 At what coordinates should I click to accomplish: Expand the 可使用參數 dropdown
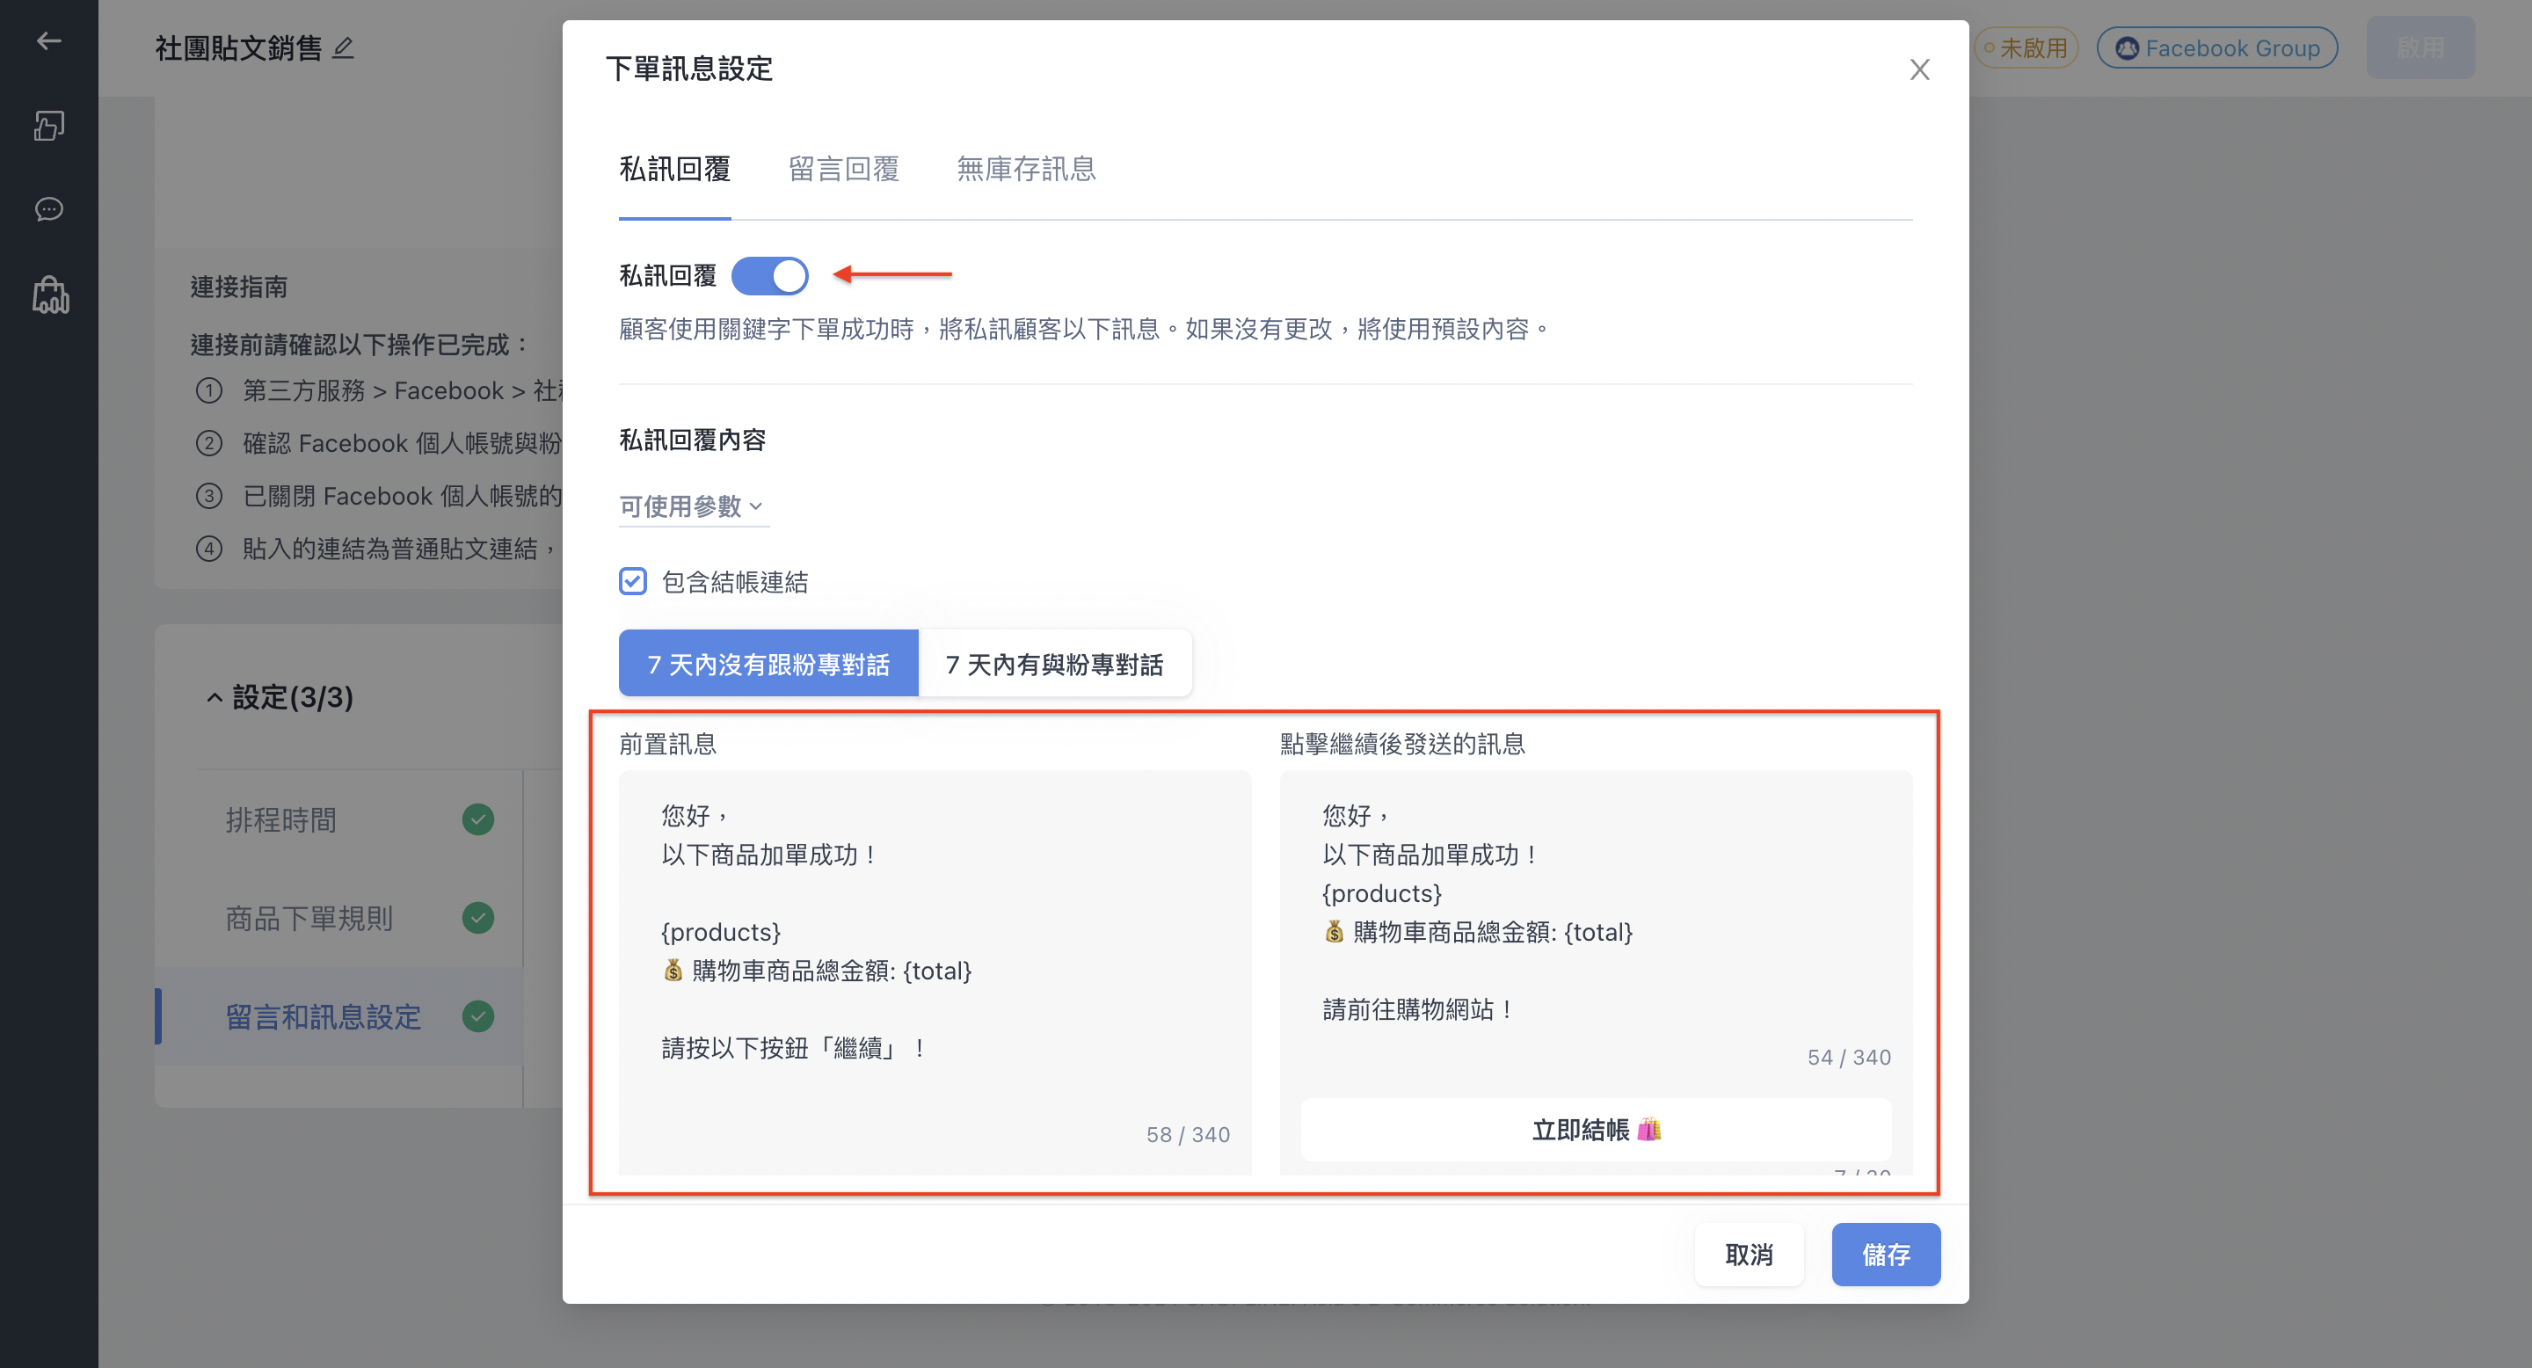point(692,506)
